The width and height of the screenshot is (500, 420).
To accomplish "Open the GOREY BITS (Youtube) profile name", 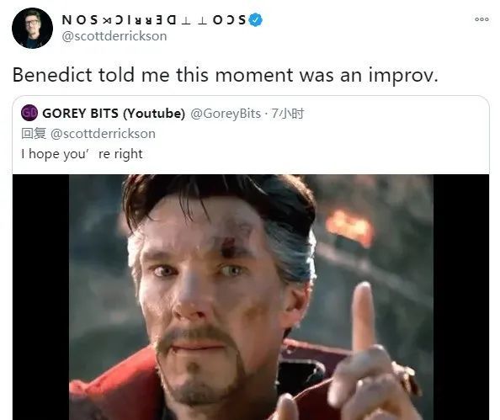I will pos(114,114).
